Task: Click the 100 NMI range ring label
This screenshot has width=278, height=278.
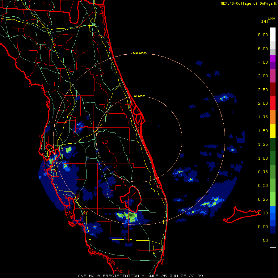Action: pos(139,53)
